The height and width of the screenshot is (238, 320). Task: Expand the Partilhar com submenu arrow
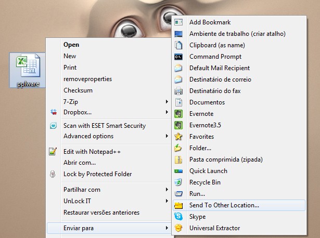[x=167, y=190]
